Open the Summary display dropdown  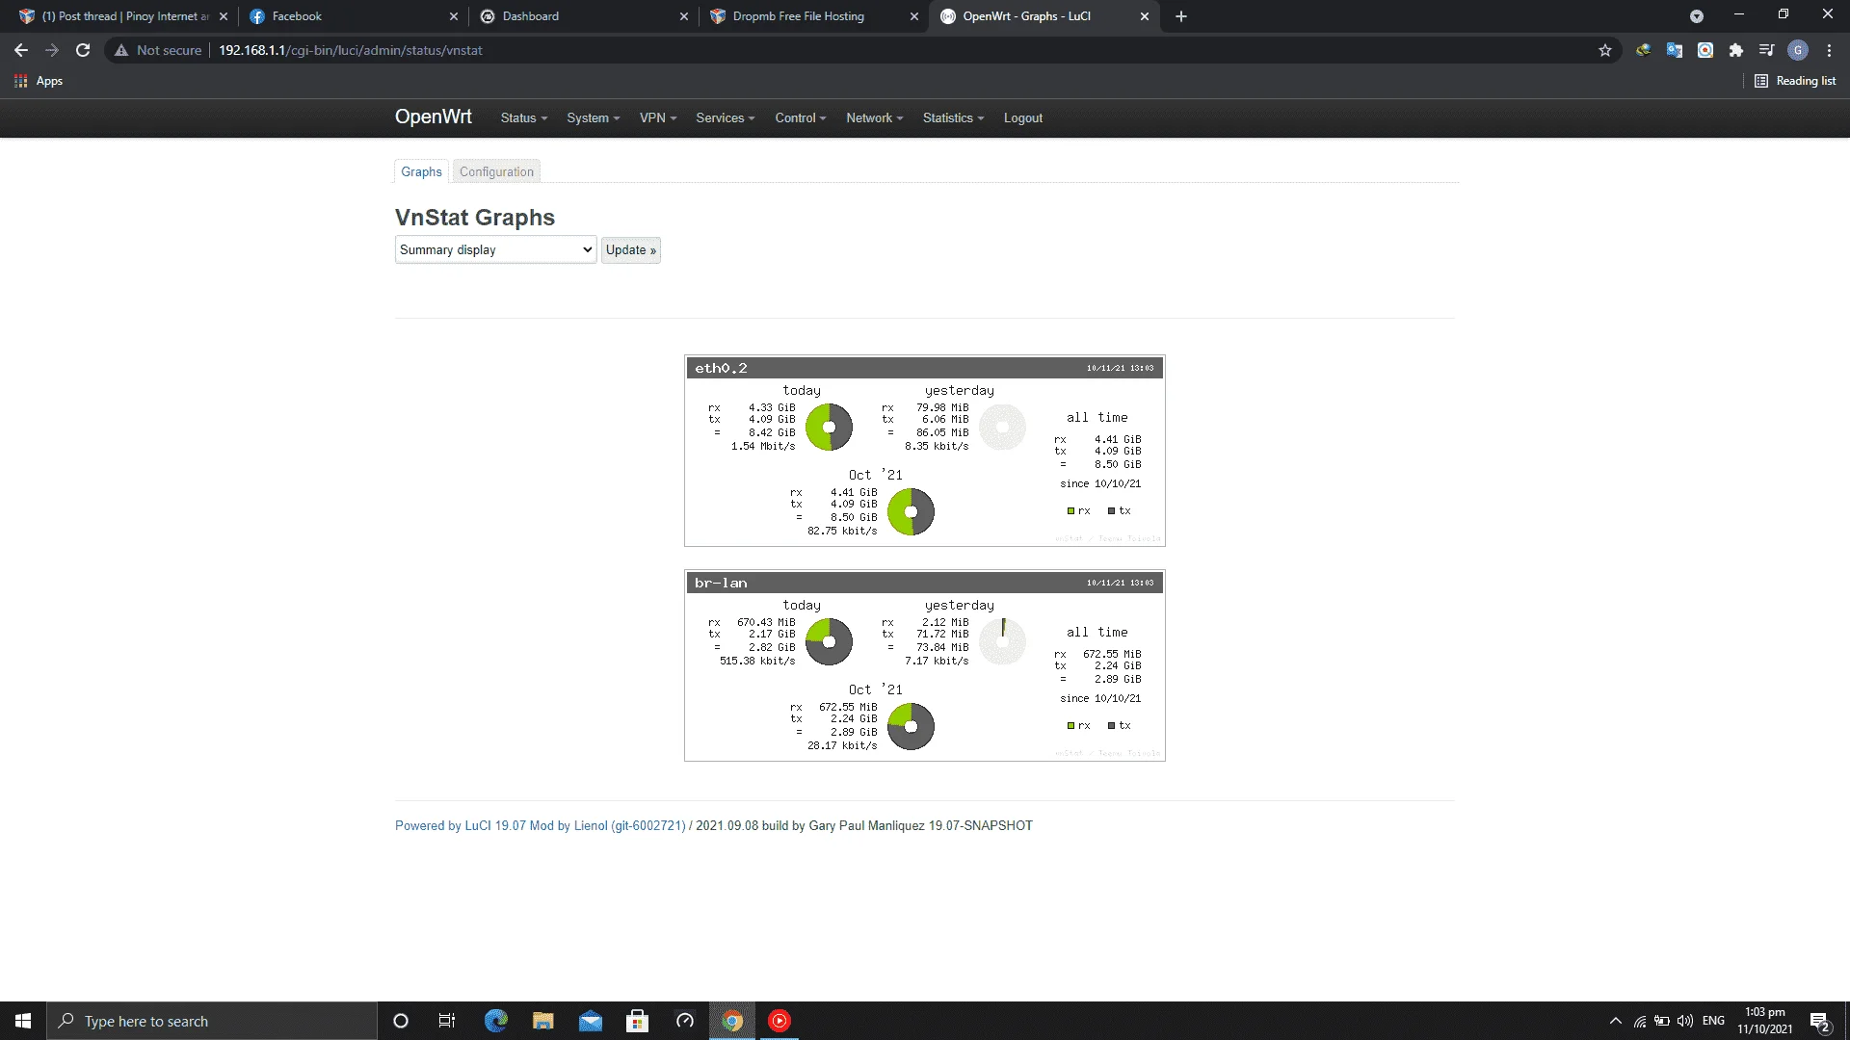click(x=496, y=249)
